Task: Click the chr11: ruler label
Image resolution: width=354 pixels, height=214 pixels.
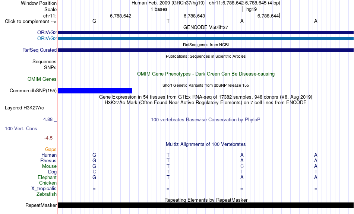Action: point(50,16)
